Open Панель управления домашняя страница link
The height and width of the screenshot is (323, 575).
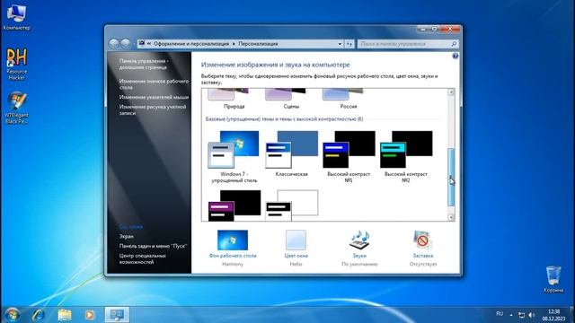tap(144, 64)
